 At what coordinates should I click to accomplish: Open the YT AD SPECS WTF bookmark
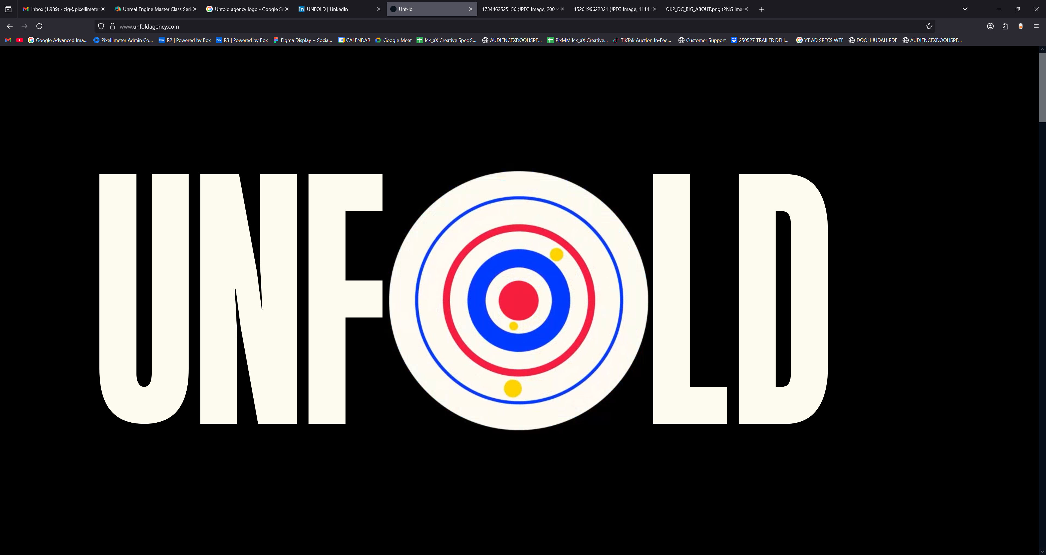[820, 40]
